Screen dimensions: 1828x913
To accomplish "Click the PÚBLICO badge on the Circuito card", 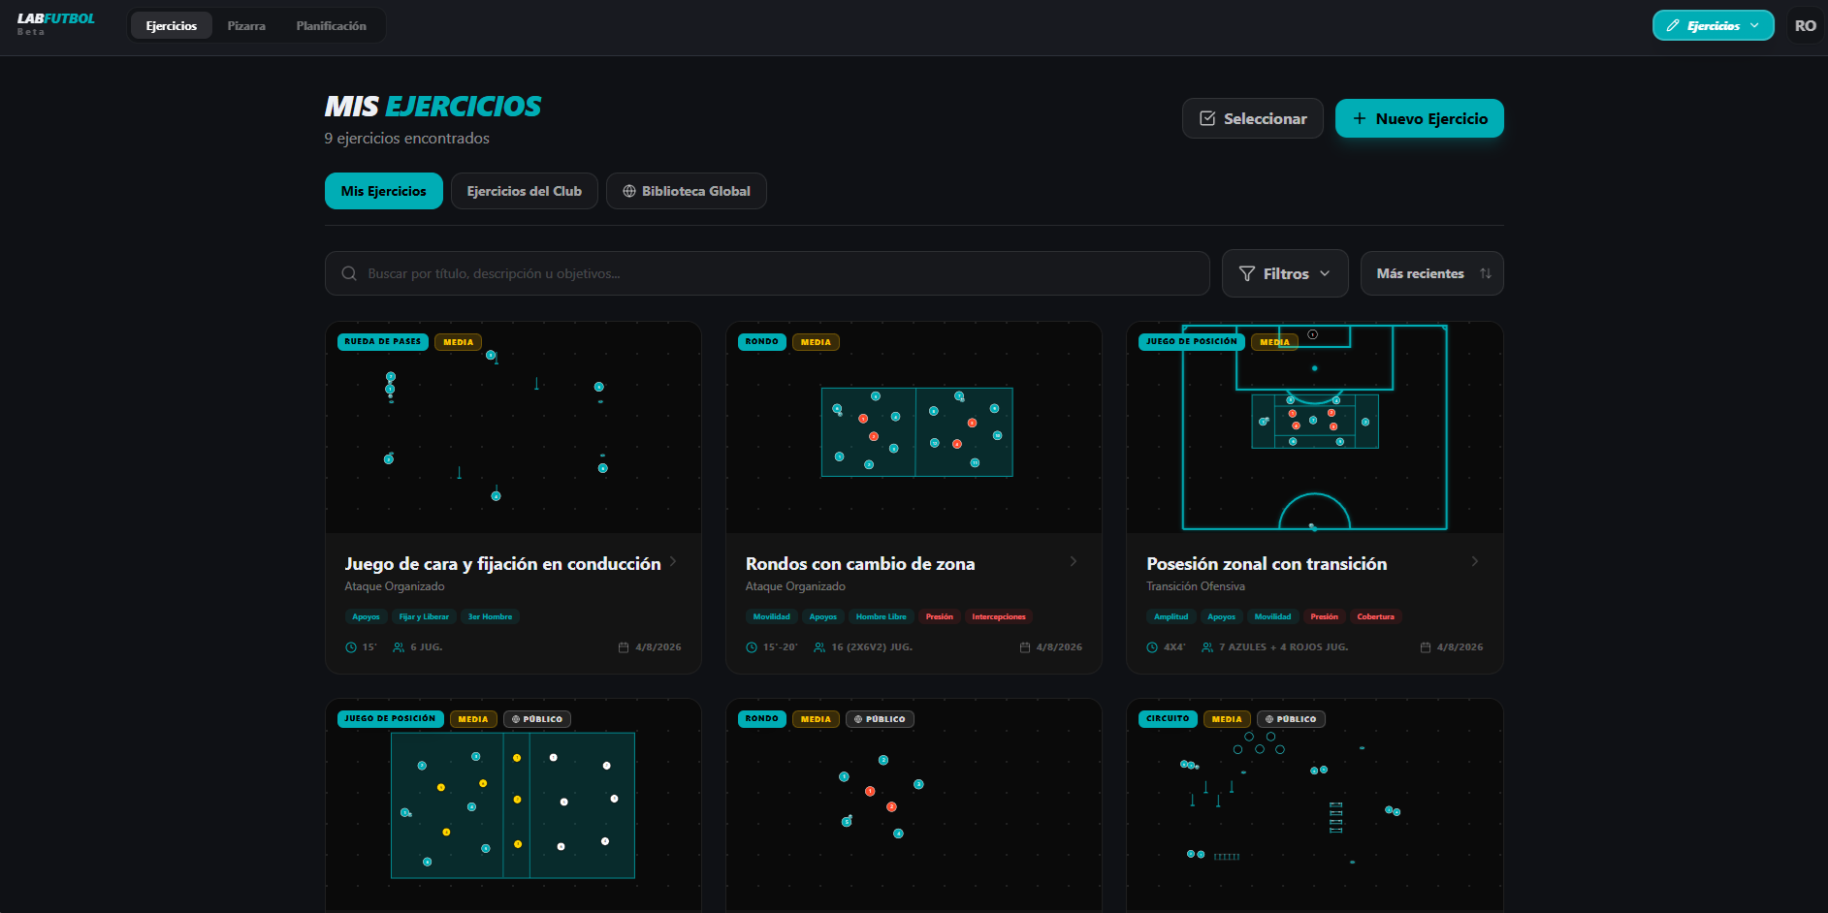I will (1291, 719).
